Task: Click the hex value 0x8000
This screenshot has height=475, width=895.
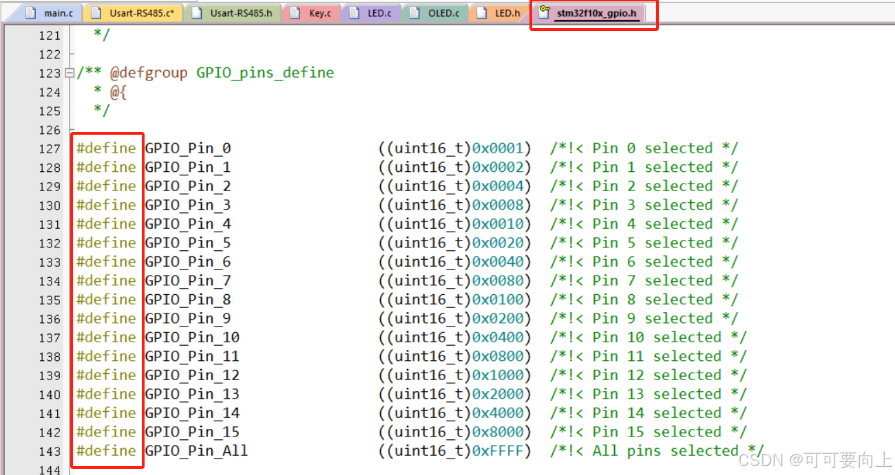Action: (498, 432)
